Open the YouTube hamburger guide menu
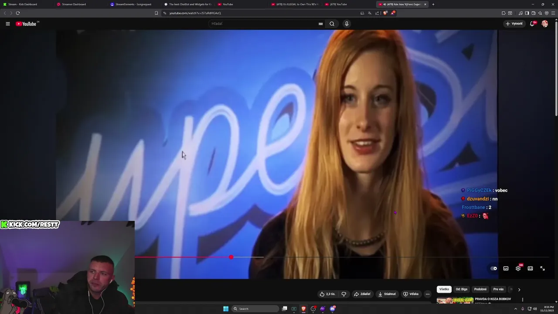Viewport: 558px width, 314px height. [x=8, y=24]
